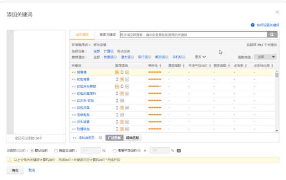Viewport: 286px width, 180px height.
Task: Click chart icon in 软包床头靠背 row
Action: pos(127,86)
